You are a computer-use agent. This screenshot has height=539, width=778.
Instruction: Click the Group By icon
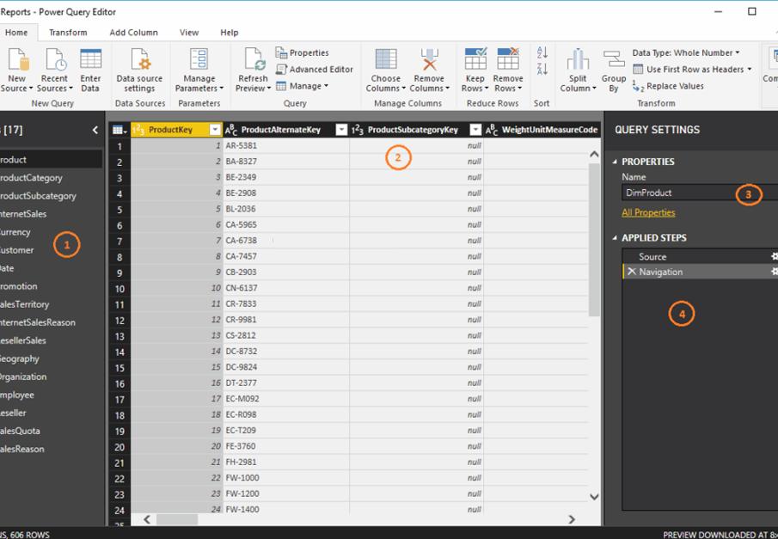point(614,60)
